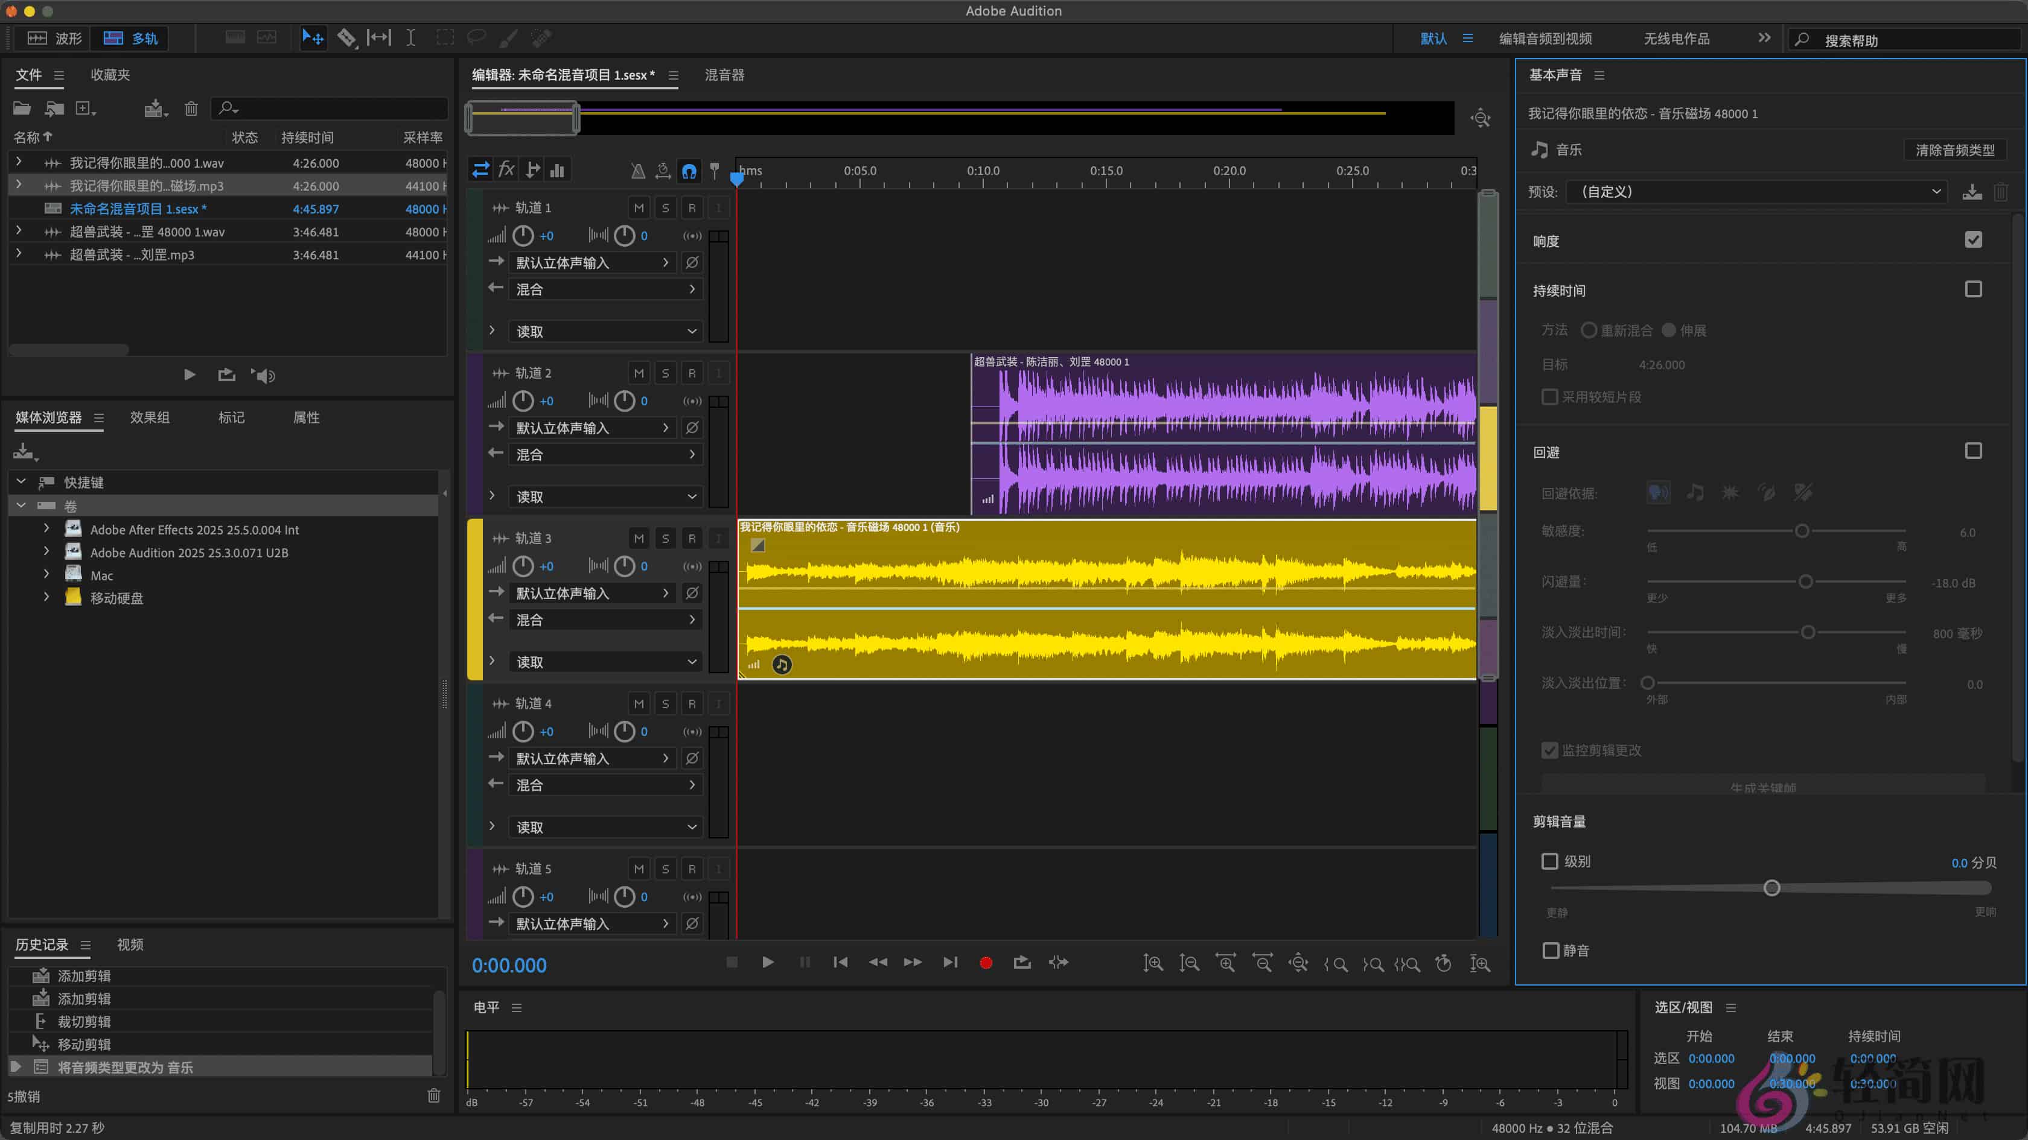Solo 轨道 2 with its S button

[x=665, y=372]
